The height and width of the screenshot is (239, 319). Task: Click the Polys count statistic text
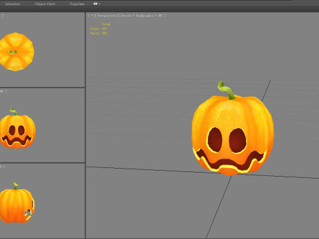98,29
